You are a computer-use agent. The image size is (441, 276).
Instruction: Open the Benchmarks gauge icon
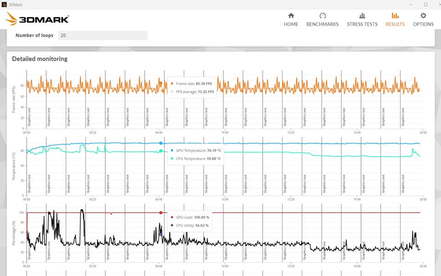(x=322, y=16)
